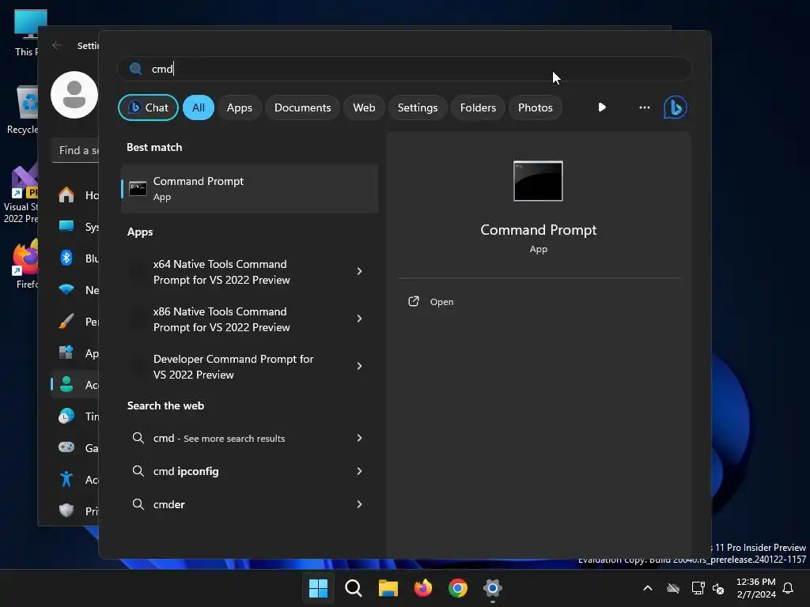
Task: Click the Time & language clock icon in Settings
Action: (x=66, y=416)
